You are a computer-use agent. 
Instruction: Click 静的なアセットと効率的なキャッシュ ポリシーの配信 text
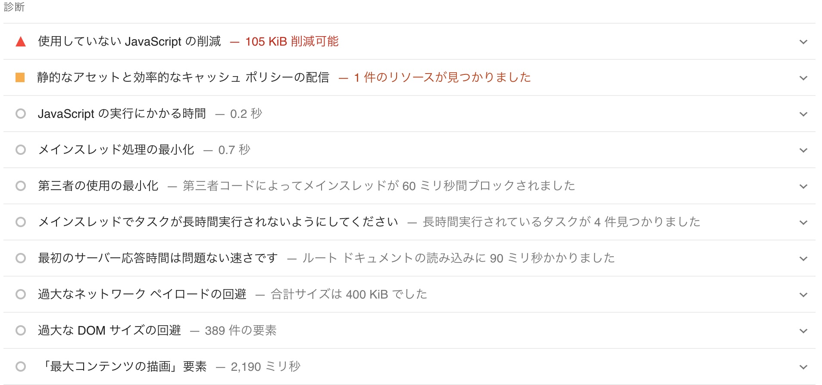coord(183,77)
